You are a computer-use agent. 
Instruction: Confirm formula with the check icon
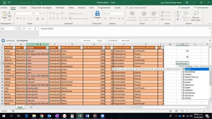pos(30,29)
